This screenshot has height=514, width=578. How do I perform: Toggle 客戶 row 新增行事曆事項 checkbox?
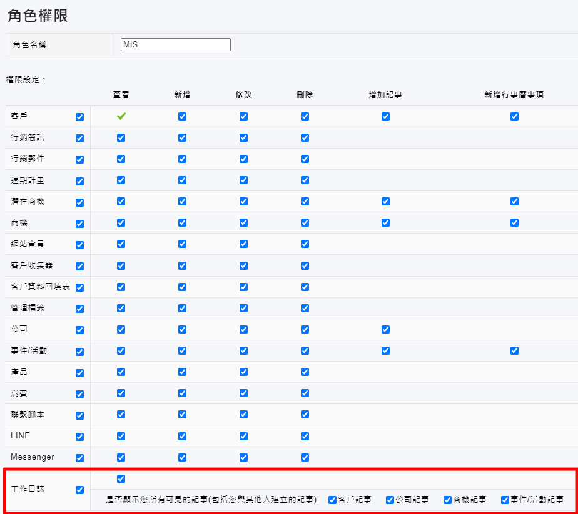[x=514, y=117]
